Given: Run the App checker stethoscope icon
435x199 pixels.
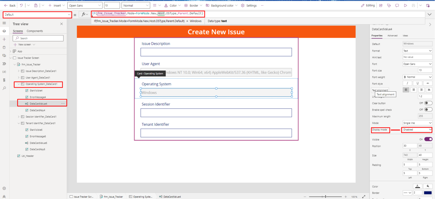Looking at the screenshot, I should point(389,5).
